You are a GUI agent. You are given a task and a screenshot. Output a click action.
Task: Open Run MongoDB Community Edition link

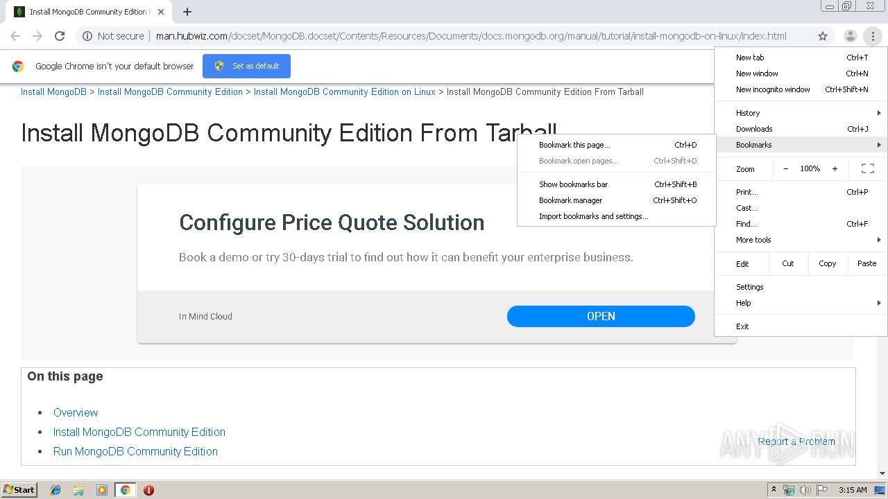[x=135, y=451]
